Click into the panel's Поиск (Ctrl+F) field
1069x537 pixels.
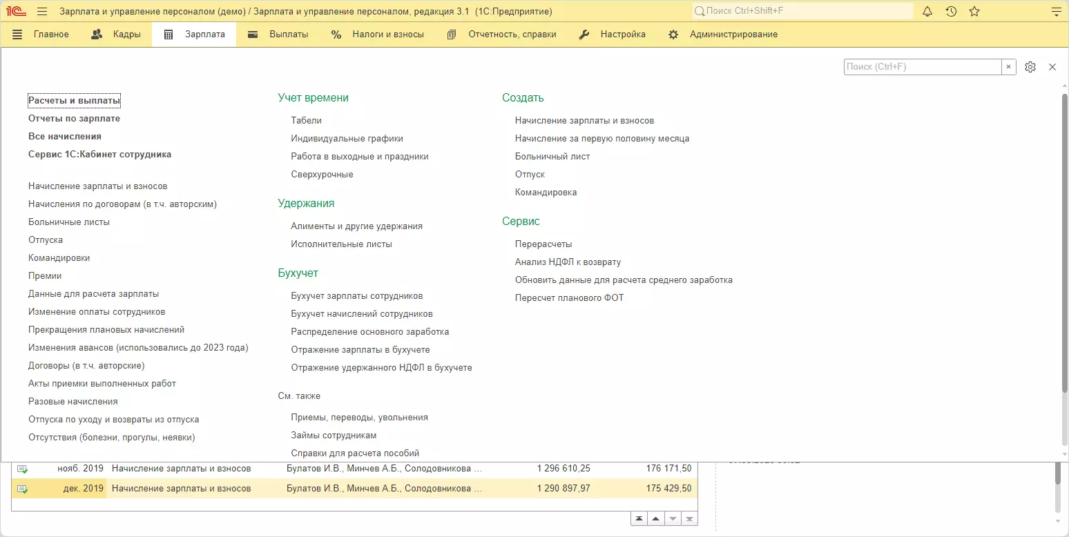click(923, 67)
